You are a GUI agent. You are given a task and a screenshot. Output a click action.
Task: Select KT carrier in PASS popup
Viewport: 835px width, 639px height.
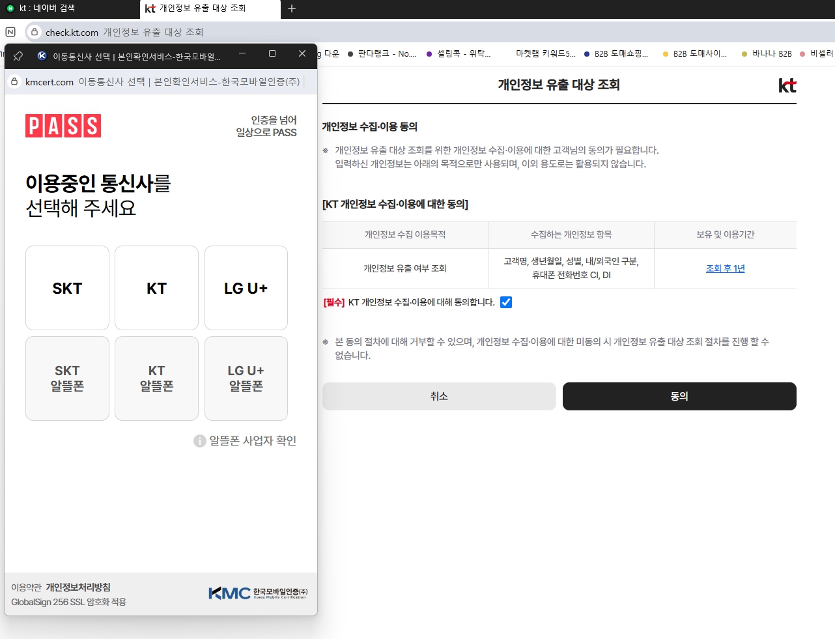coord(156,288)
